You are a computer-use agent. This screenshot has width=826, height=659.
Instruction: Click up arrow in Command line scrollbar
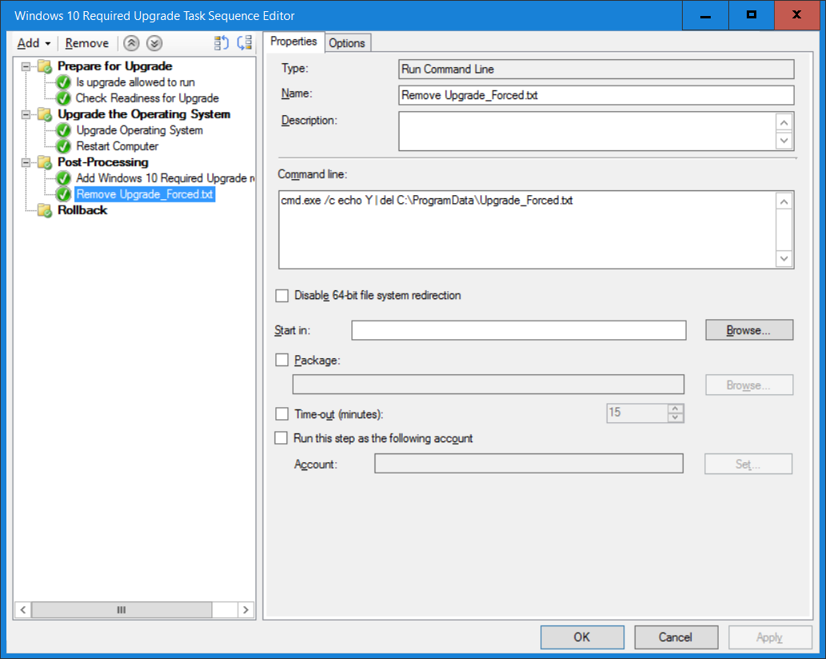[784, 202]
